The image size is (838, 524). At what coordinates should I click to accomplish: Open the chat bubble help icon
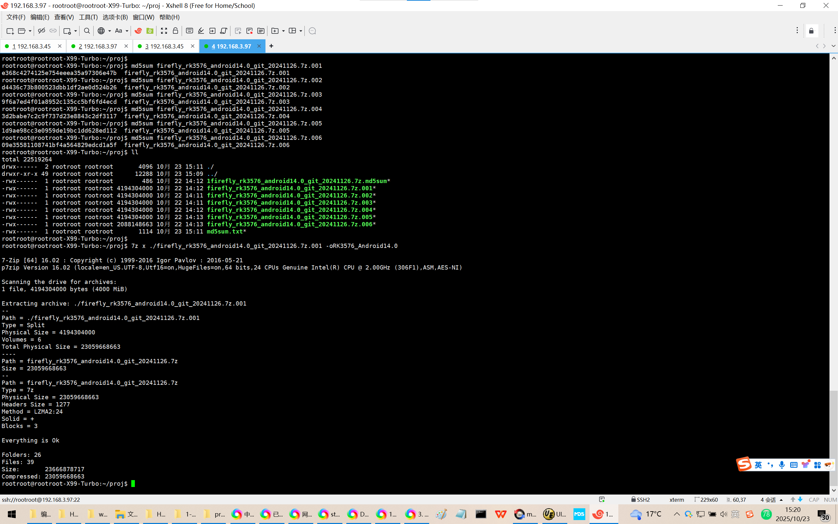pos(312,31)
